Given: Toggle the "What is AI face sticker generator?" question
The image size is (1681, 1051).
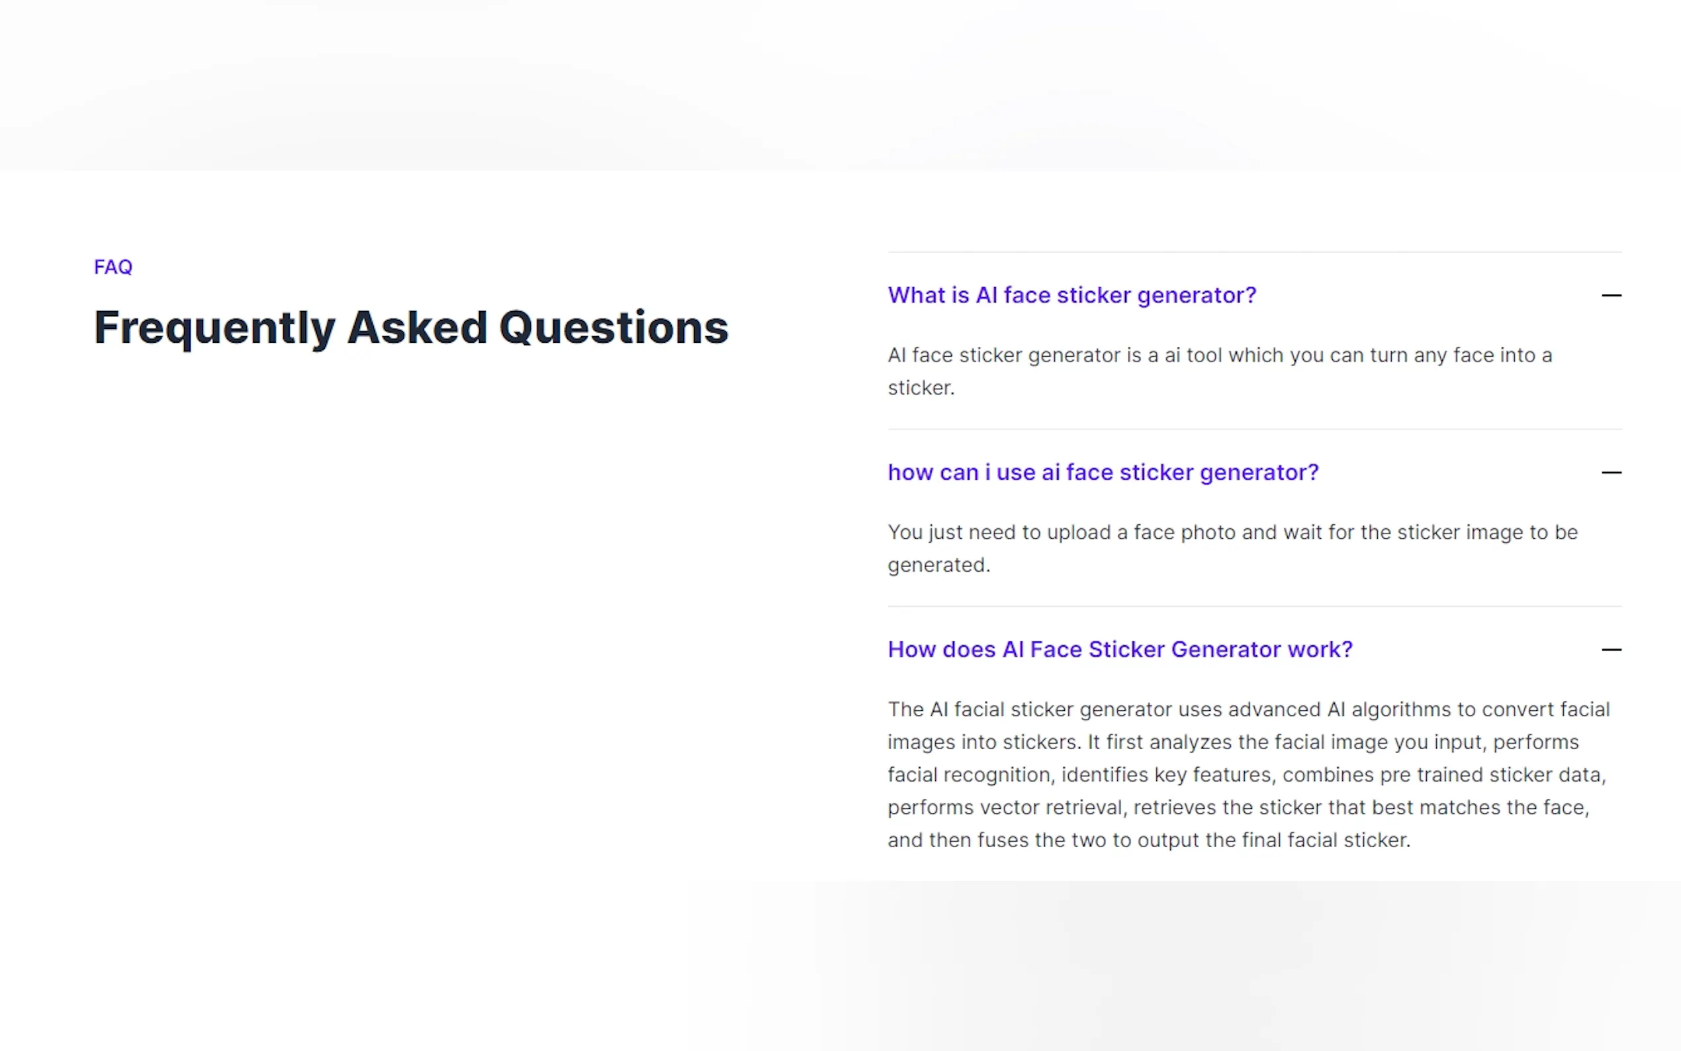Looking at the screenshot, I should tap(1071, 295).
